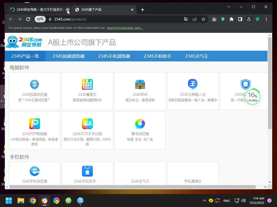Open the 2345OCR文字识别 icon
277x207 pixels.
[87, 123]
